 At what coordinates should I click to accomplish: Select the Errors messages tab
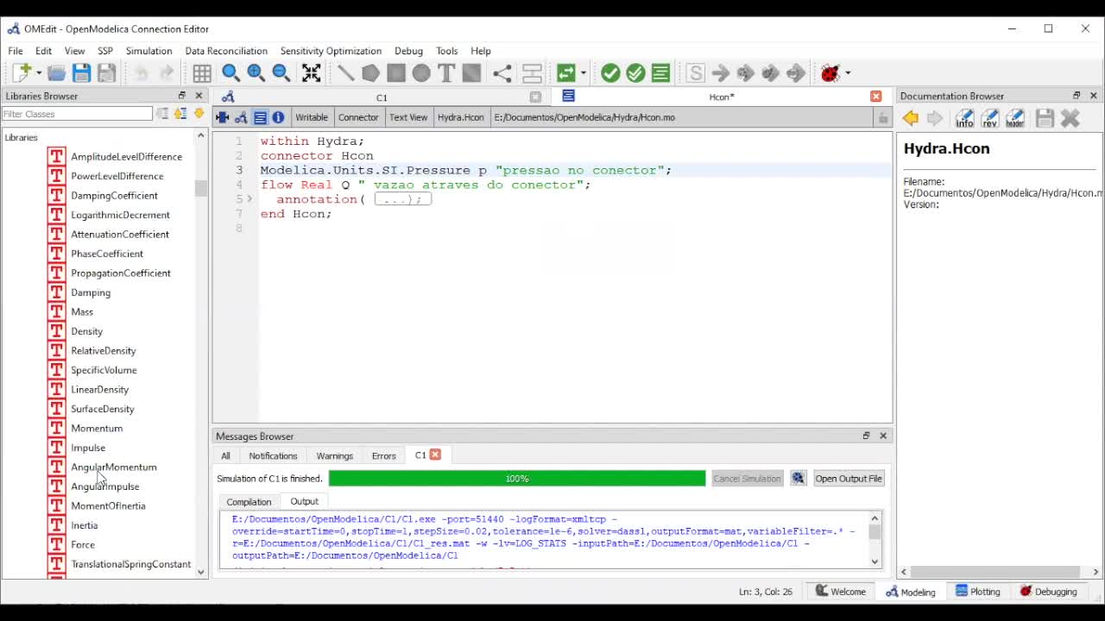(x=384, y=455)
